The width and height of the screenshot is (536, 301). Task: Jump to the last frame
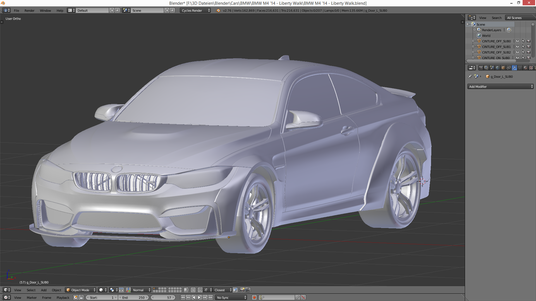point(210,297)
